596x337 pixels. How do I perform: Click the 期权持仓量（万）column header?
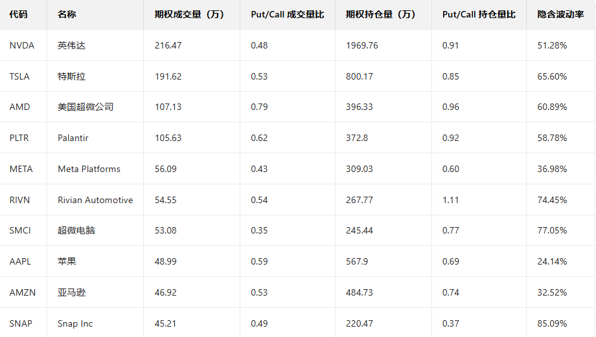point(381,14)
